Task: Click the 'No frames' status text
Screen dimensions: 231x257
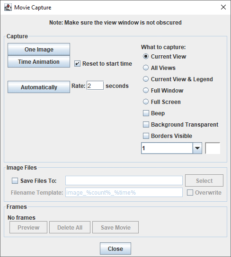Action: click(21, 217)
